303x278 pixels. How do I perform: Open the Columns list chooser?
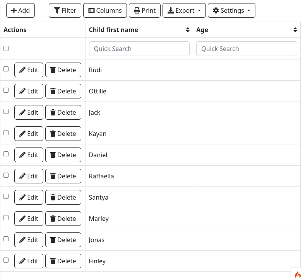[105, 10]
